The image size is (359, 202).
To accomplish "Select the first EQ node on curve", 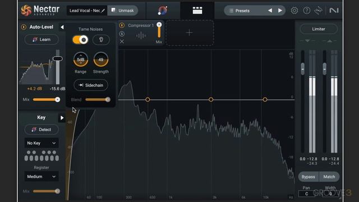I will (148, 99).
